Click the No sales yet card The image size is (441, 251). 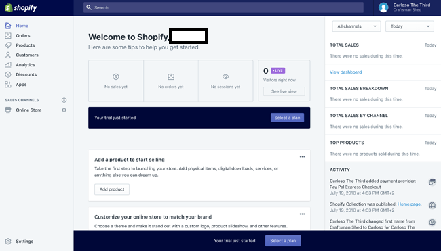click(116, 81)
